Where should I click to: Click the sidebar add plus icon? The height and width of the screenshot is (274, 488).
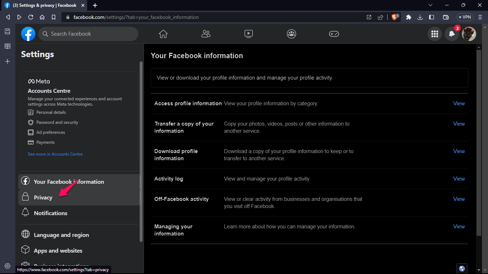(8, 61)
